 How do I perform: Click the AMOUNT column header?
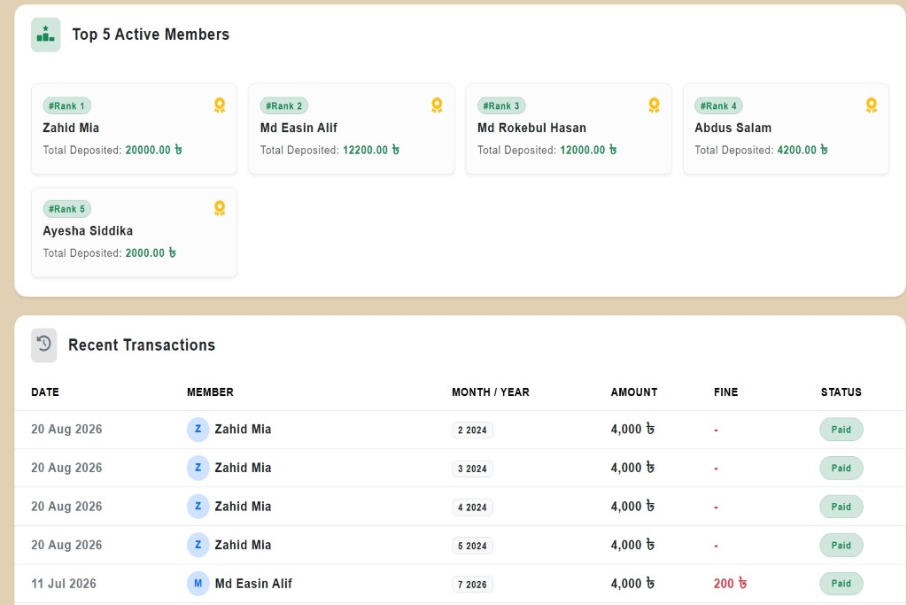click(x=634, y=392)
